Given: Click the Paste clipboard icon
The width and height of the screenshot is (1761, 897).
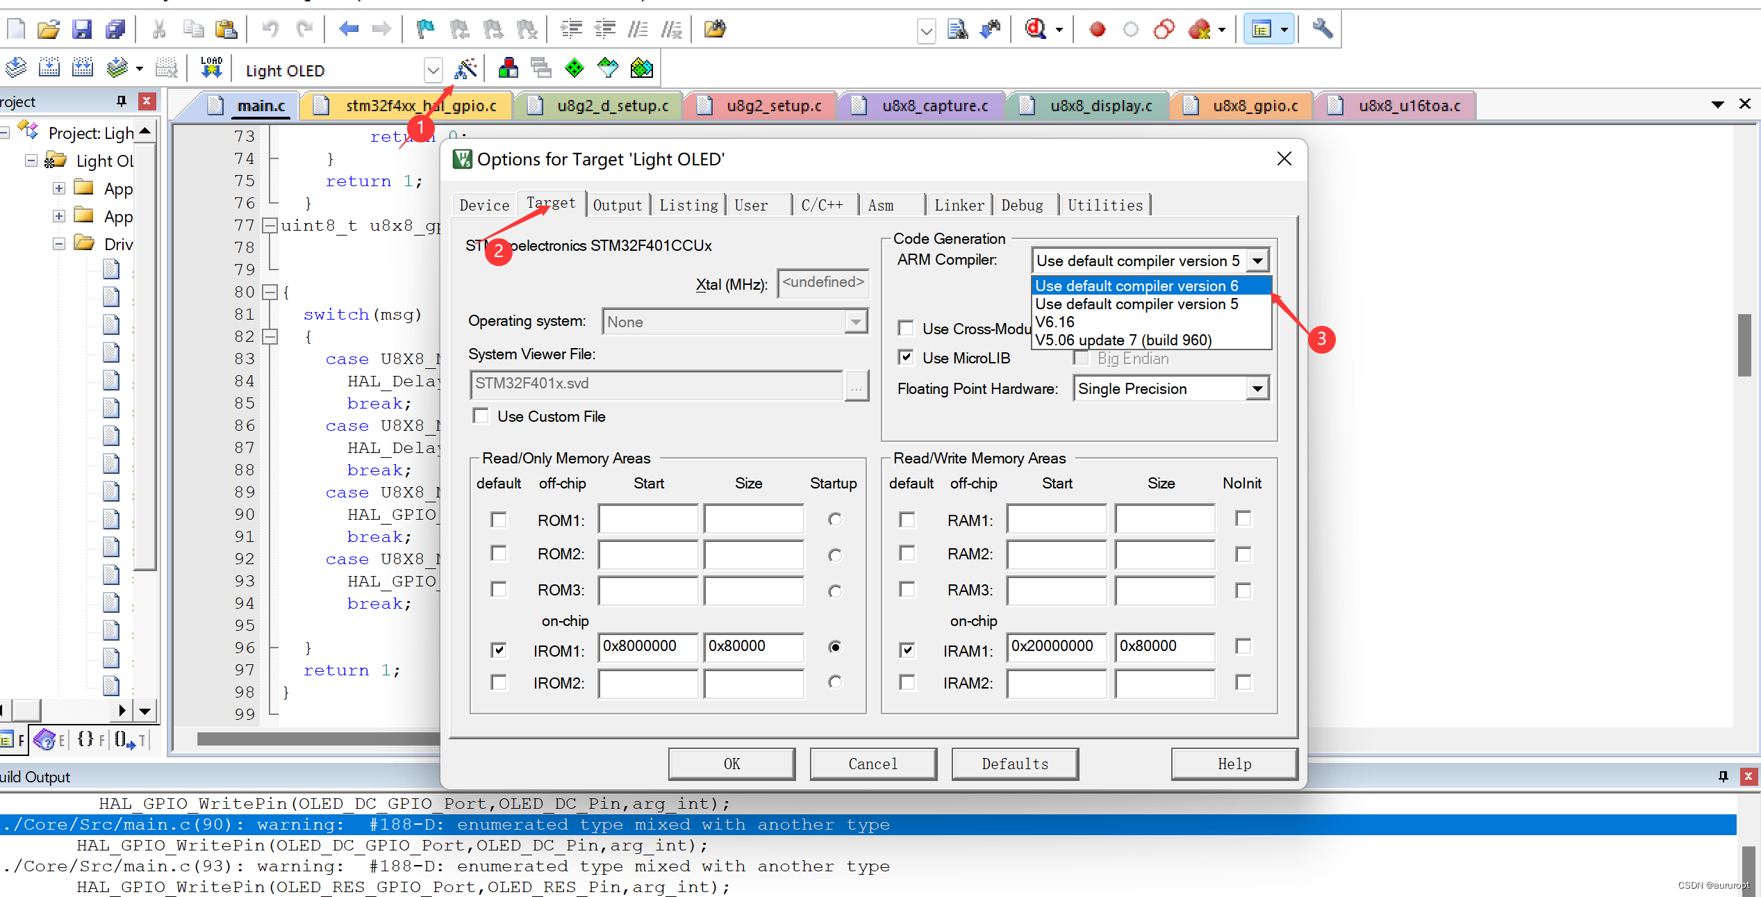Looking at the screenshot, I should 226,29.
